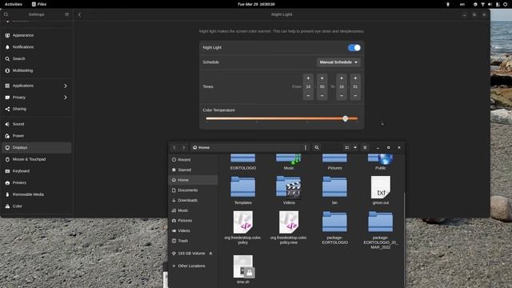The height and width of the screenshot is (288, 512).
Task: Open Activities overview
Action: (14, 4)
